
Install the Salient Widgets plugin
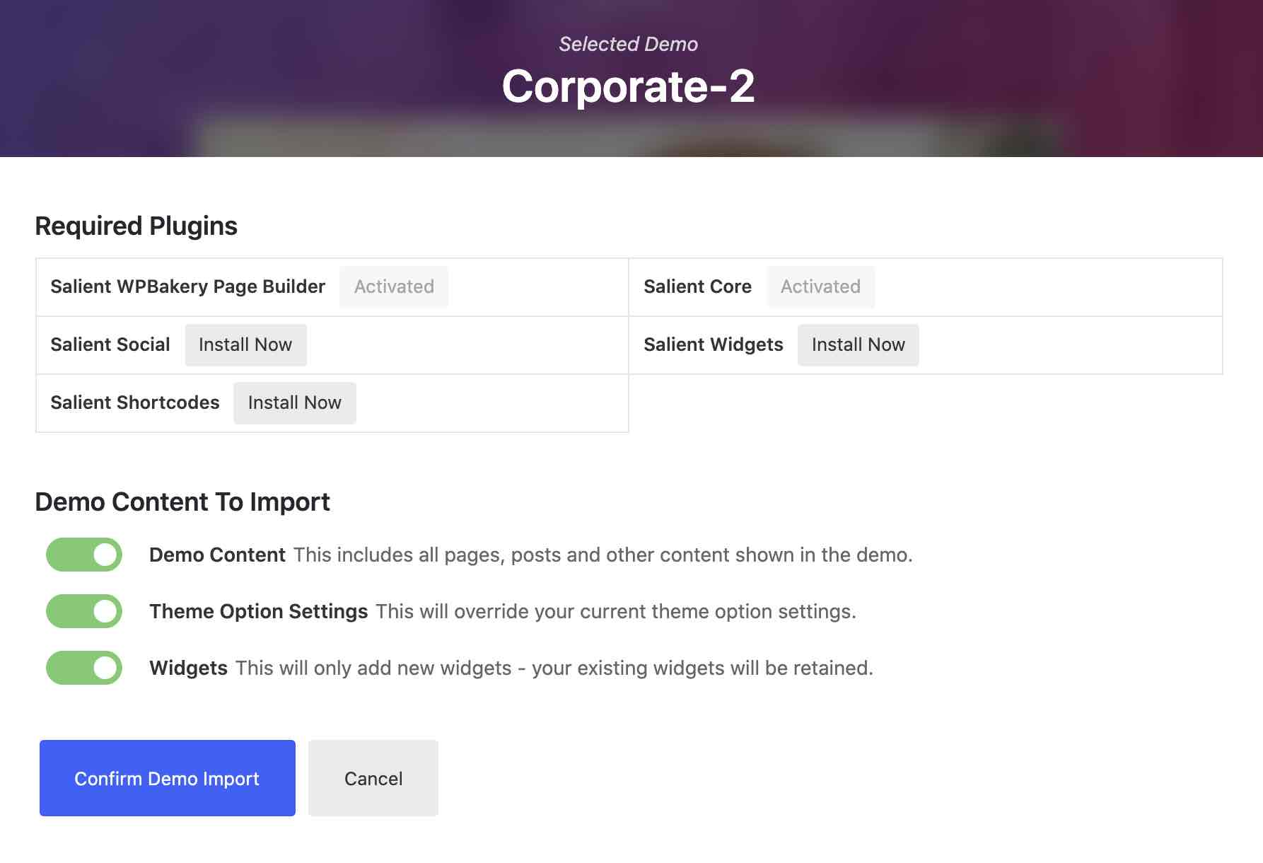tap(858, 345)
